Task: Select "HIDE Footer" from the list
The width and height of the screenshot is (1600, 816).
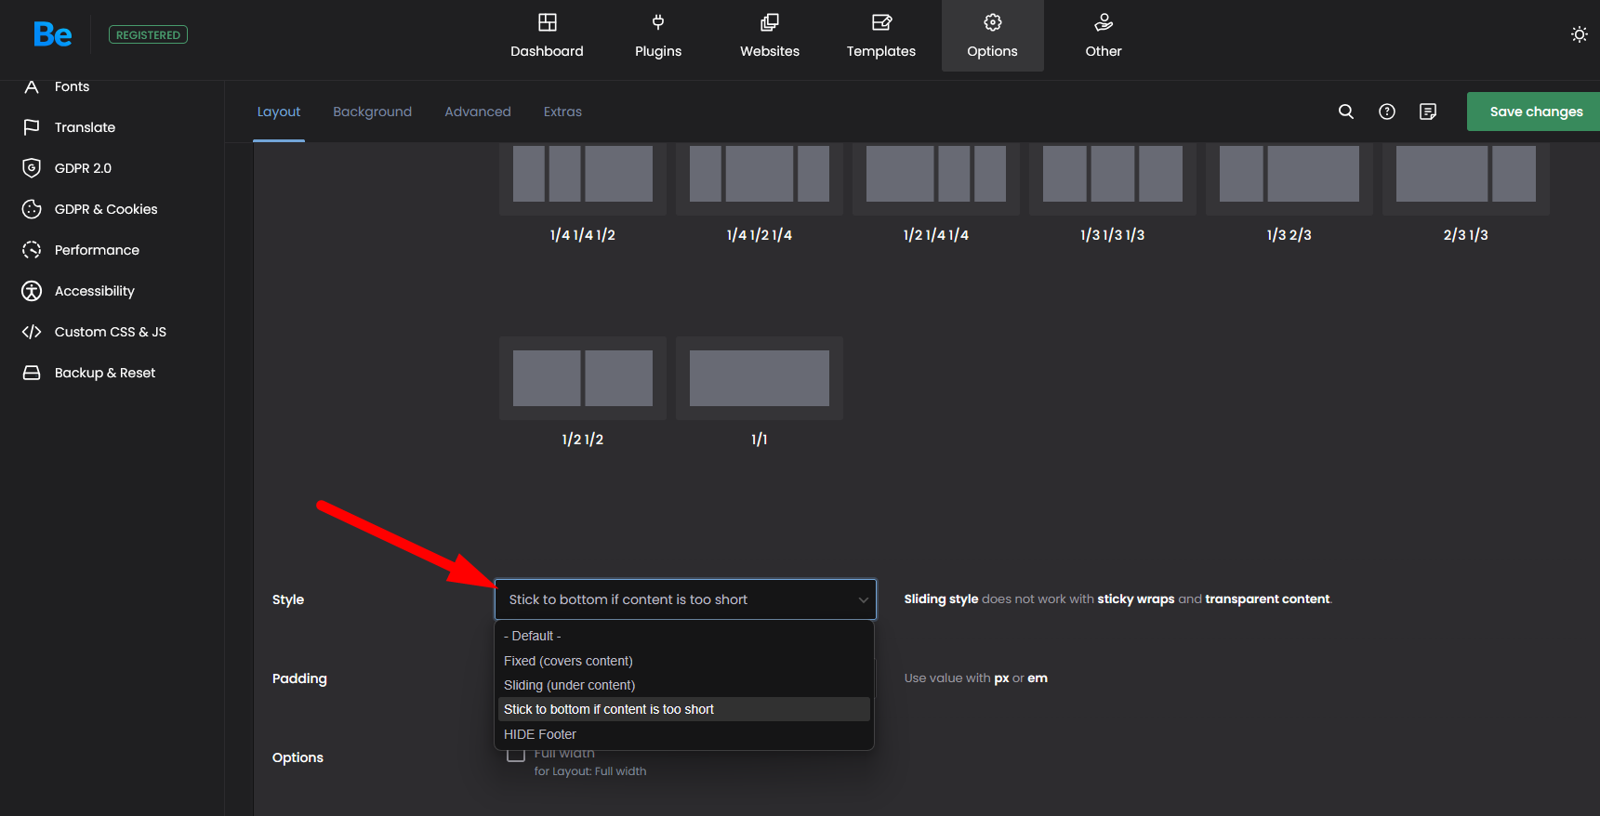Action: (540, 734)
